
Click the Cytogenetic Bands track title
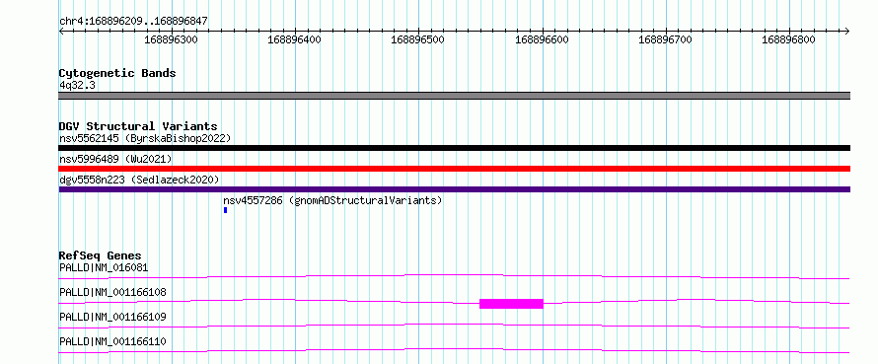point(117,73)
